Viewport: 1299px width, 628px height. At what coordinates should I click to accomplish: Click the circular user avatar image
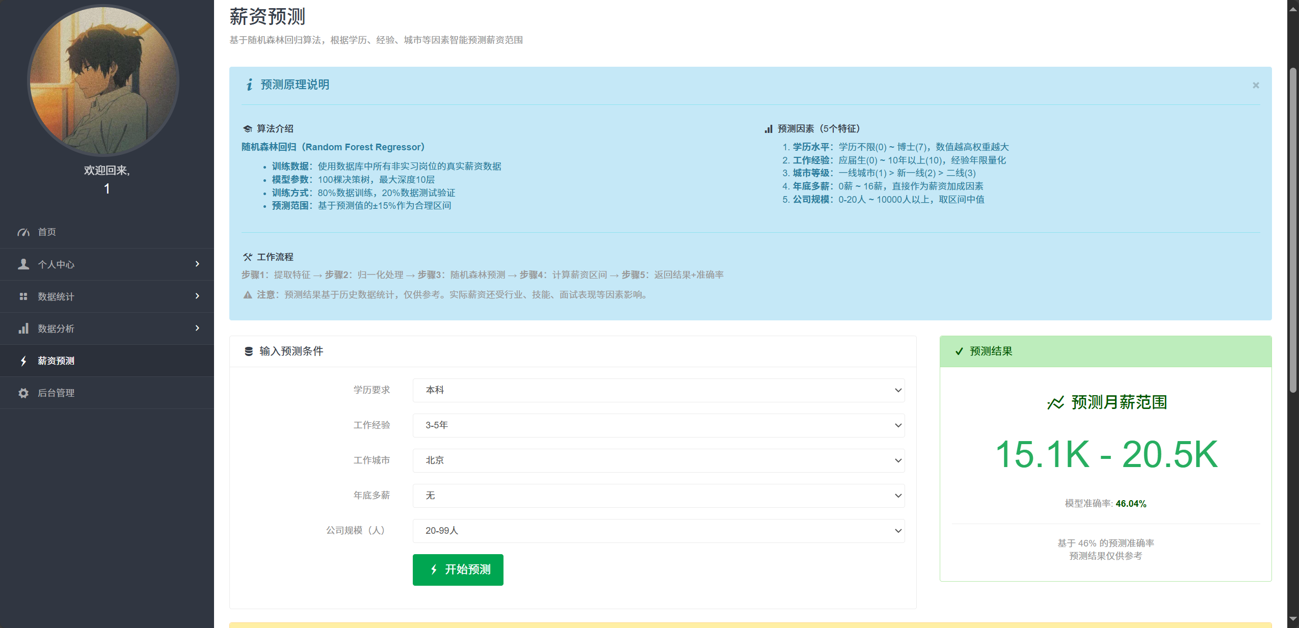tap(103, 80)
